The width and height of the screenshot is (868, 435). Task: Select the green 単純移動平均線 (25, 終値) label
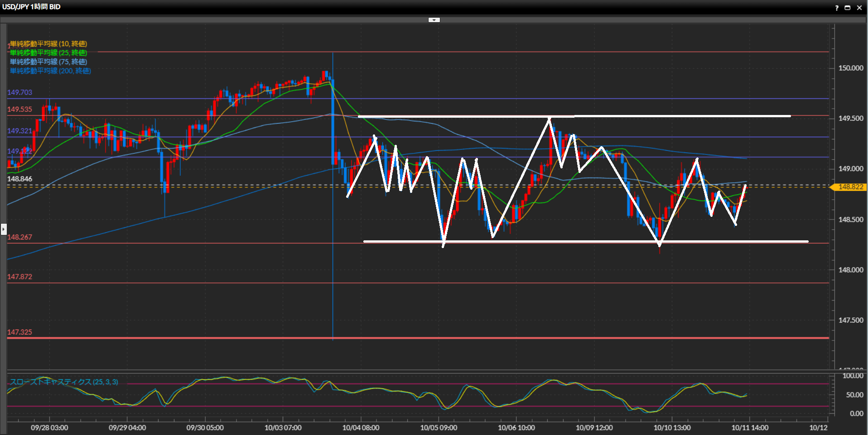tap(48, 53)
